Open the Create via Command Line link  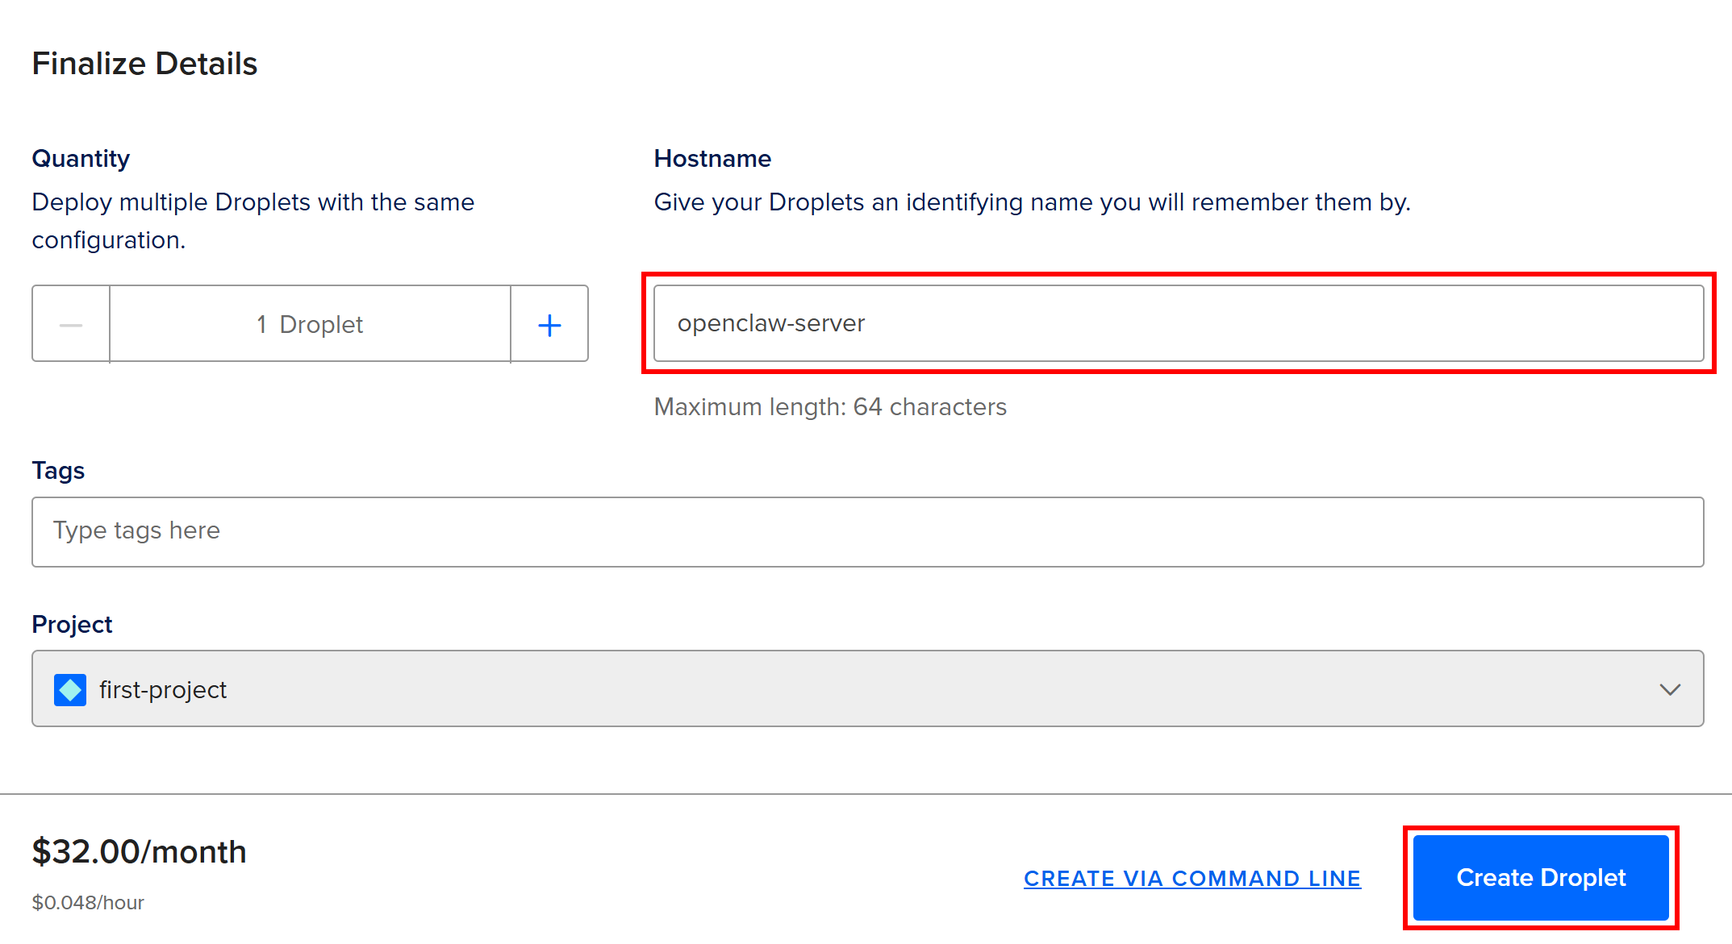pyautogui.click(x=1192, y=878)
